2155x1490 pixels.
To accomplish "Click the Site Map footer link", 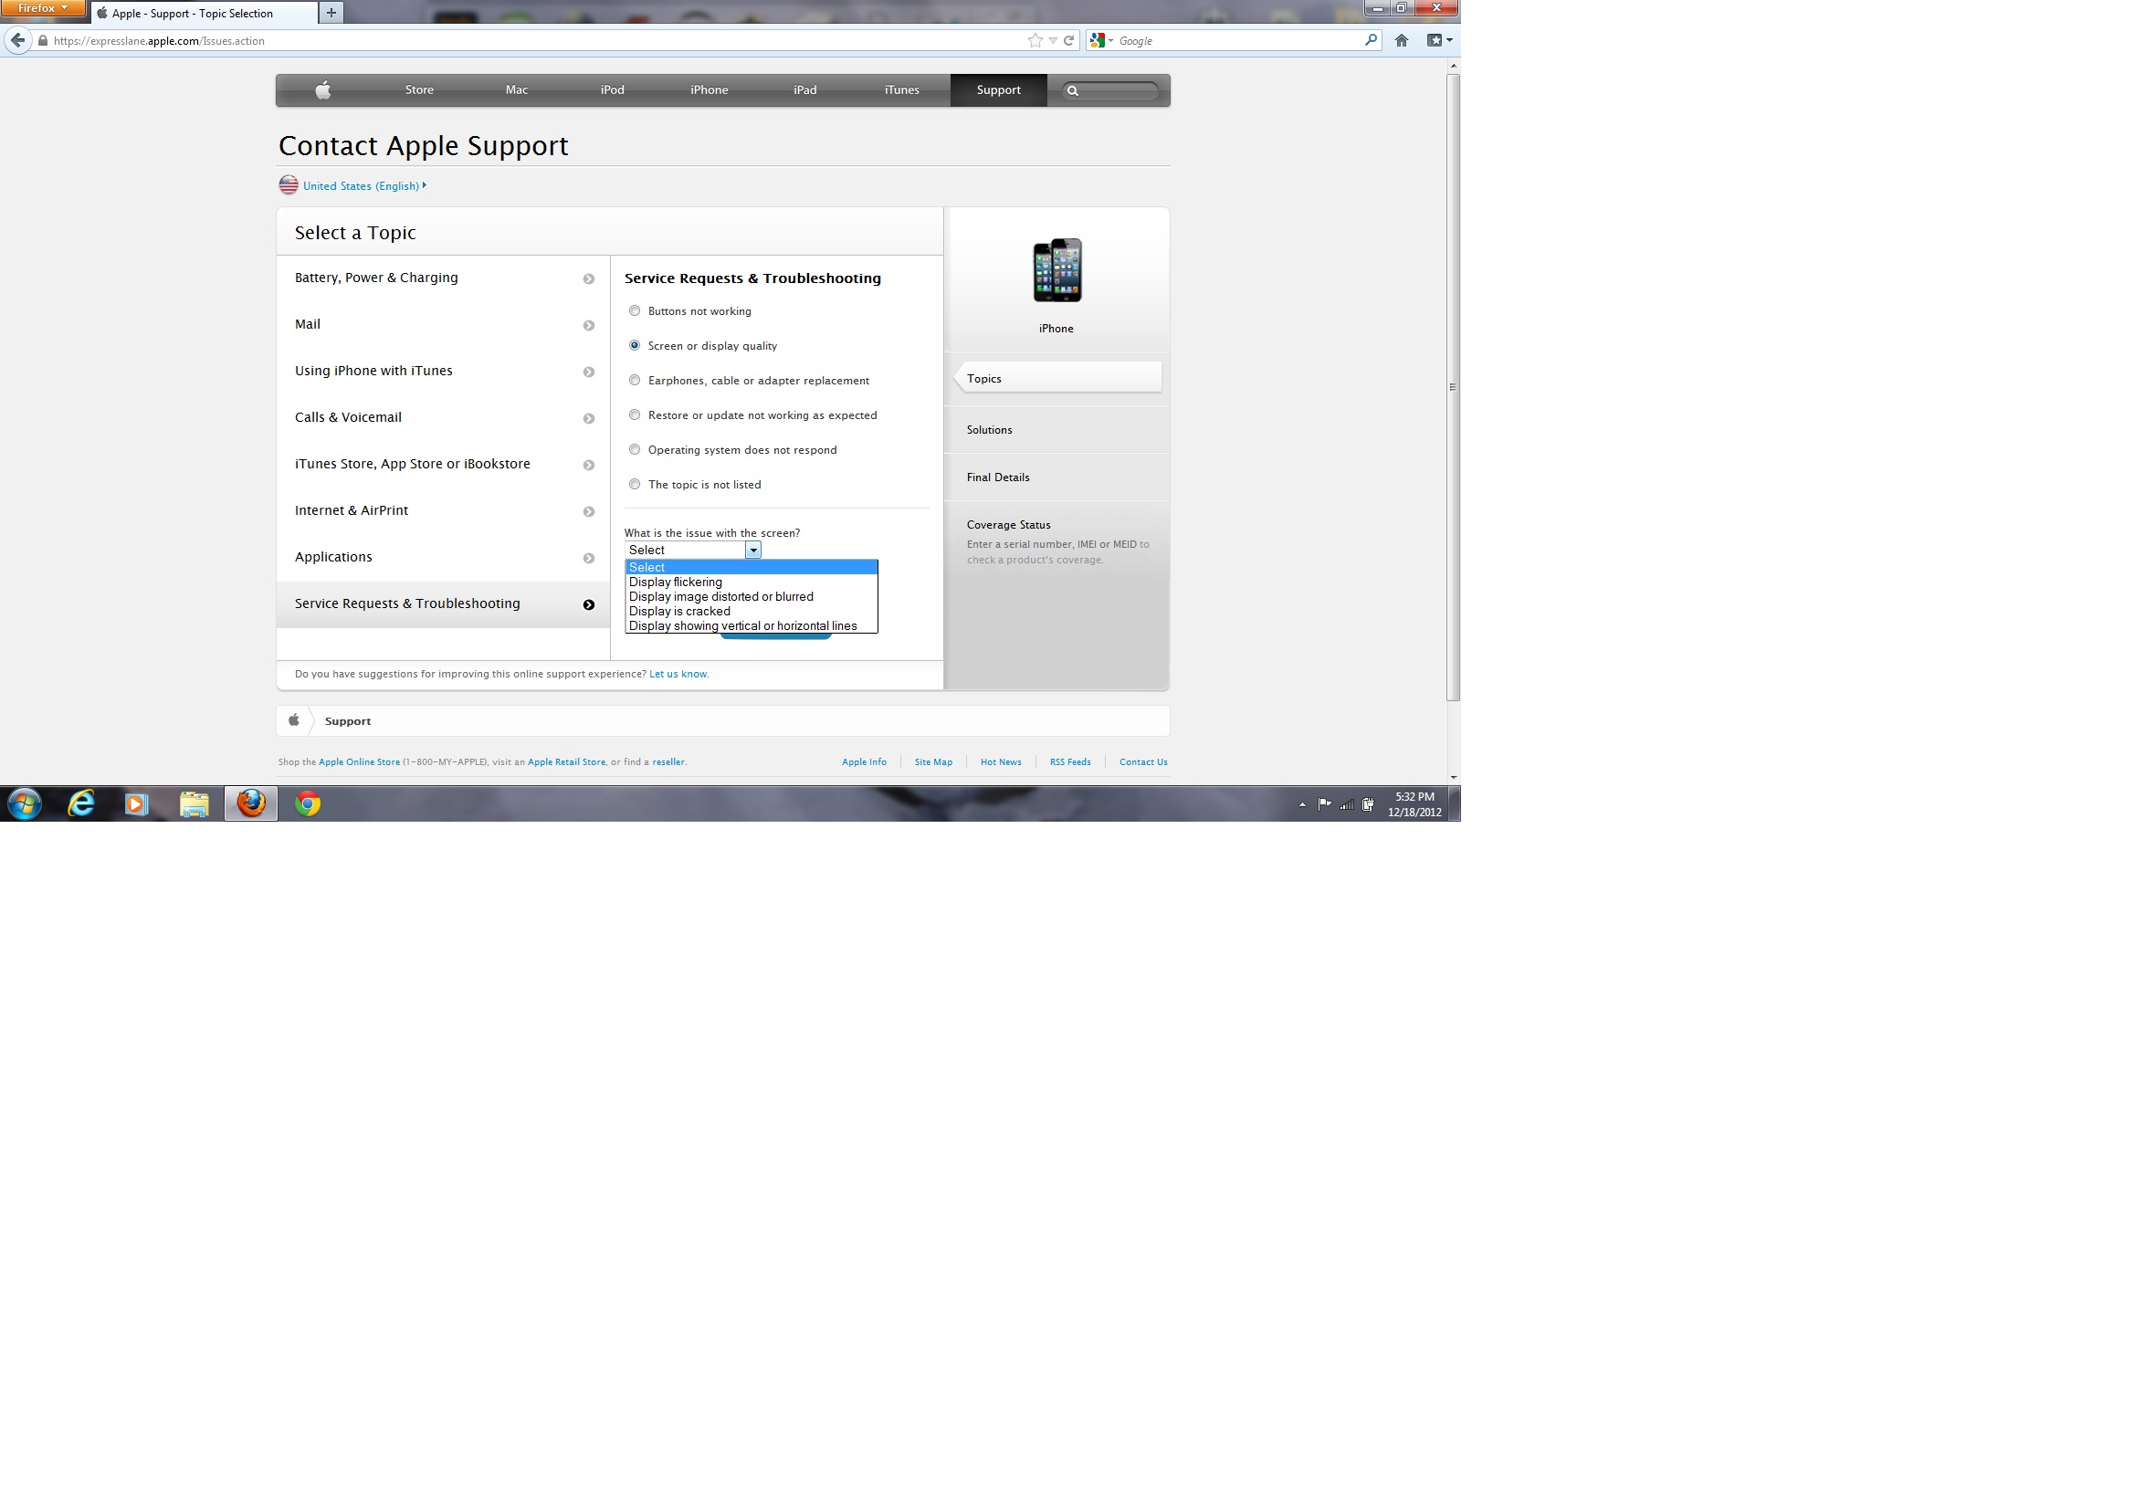I will [934, 761].
